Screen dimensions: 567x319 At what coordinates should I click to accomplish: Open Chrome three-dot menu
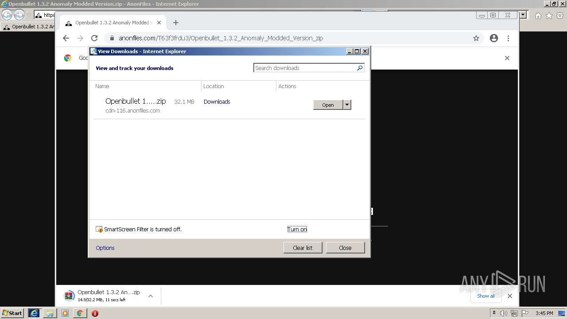508,38
